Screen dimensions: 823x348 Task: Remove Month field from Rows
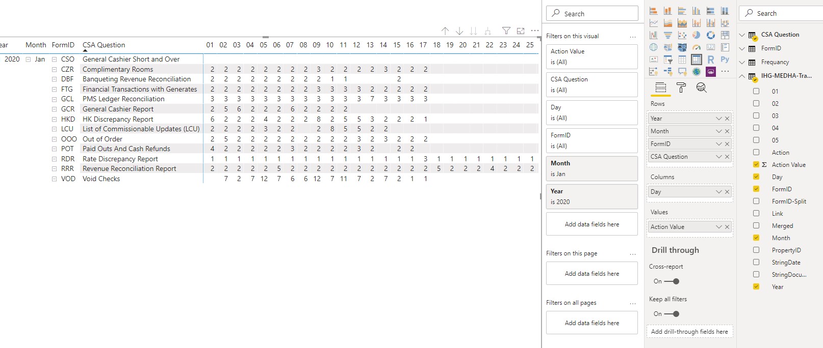click(727, 131)
